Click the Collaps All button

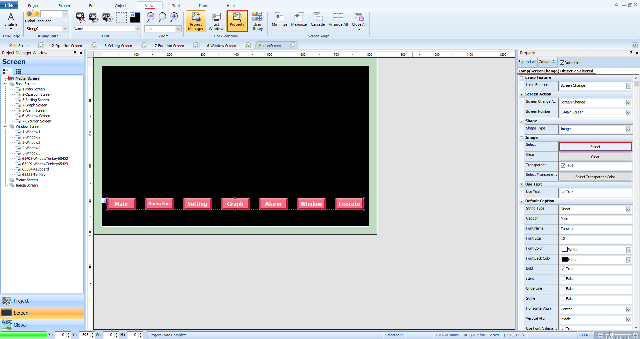[x=548, y=62]
